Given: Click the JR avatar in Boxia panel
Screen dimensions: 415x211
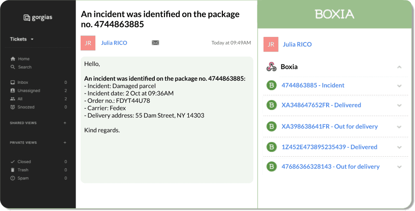Looking at the screenshot, I should point(271,44).
